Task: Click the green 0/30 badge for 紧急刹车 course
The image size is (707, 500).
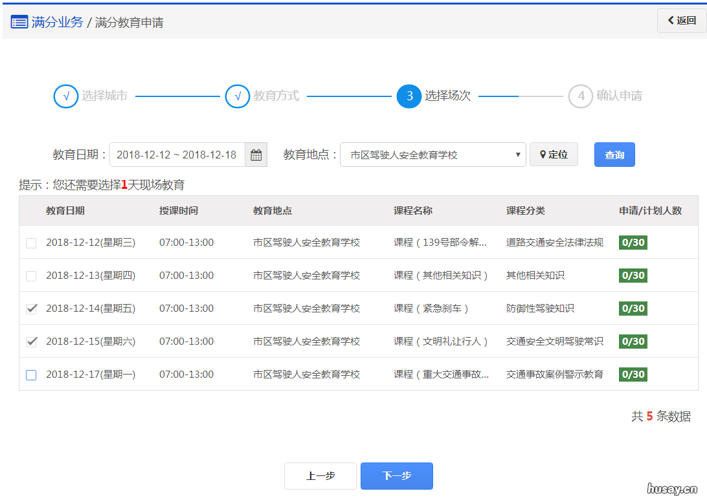Action: click(633, 309)
